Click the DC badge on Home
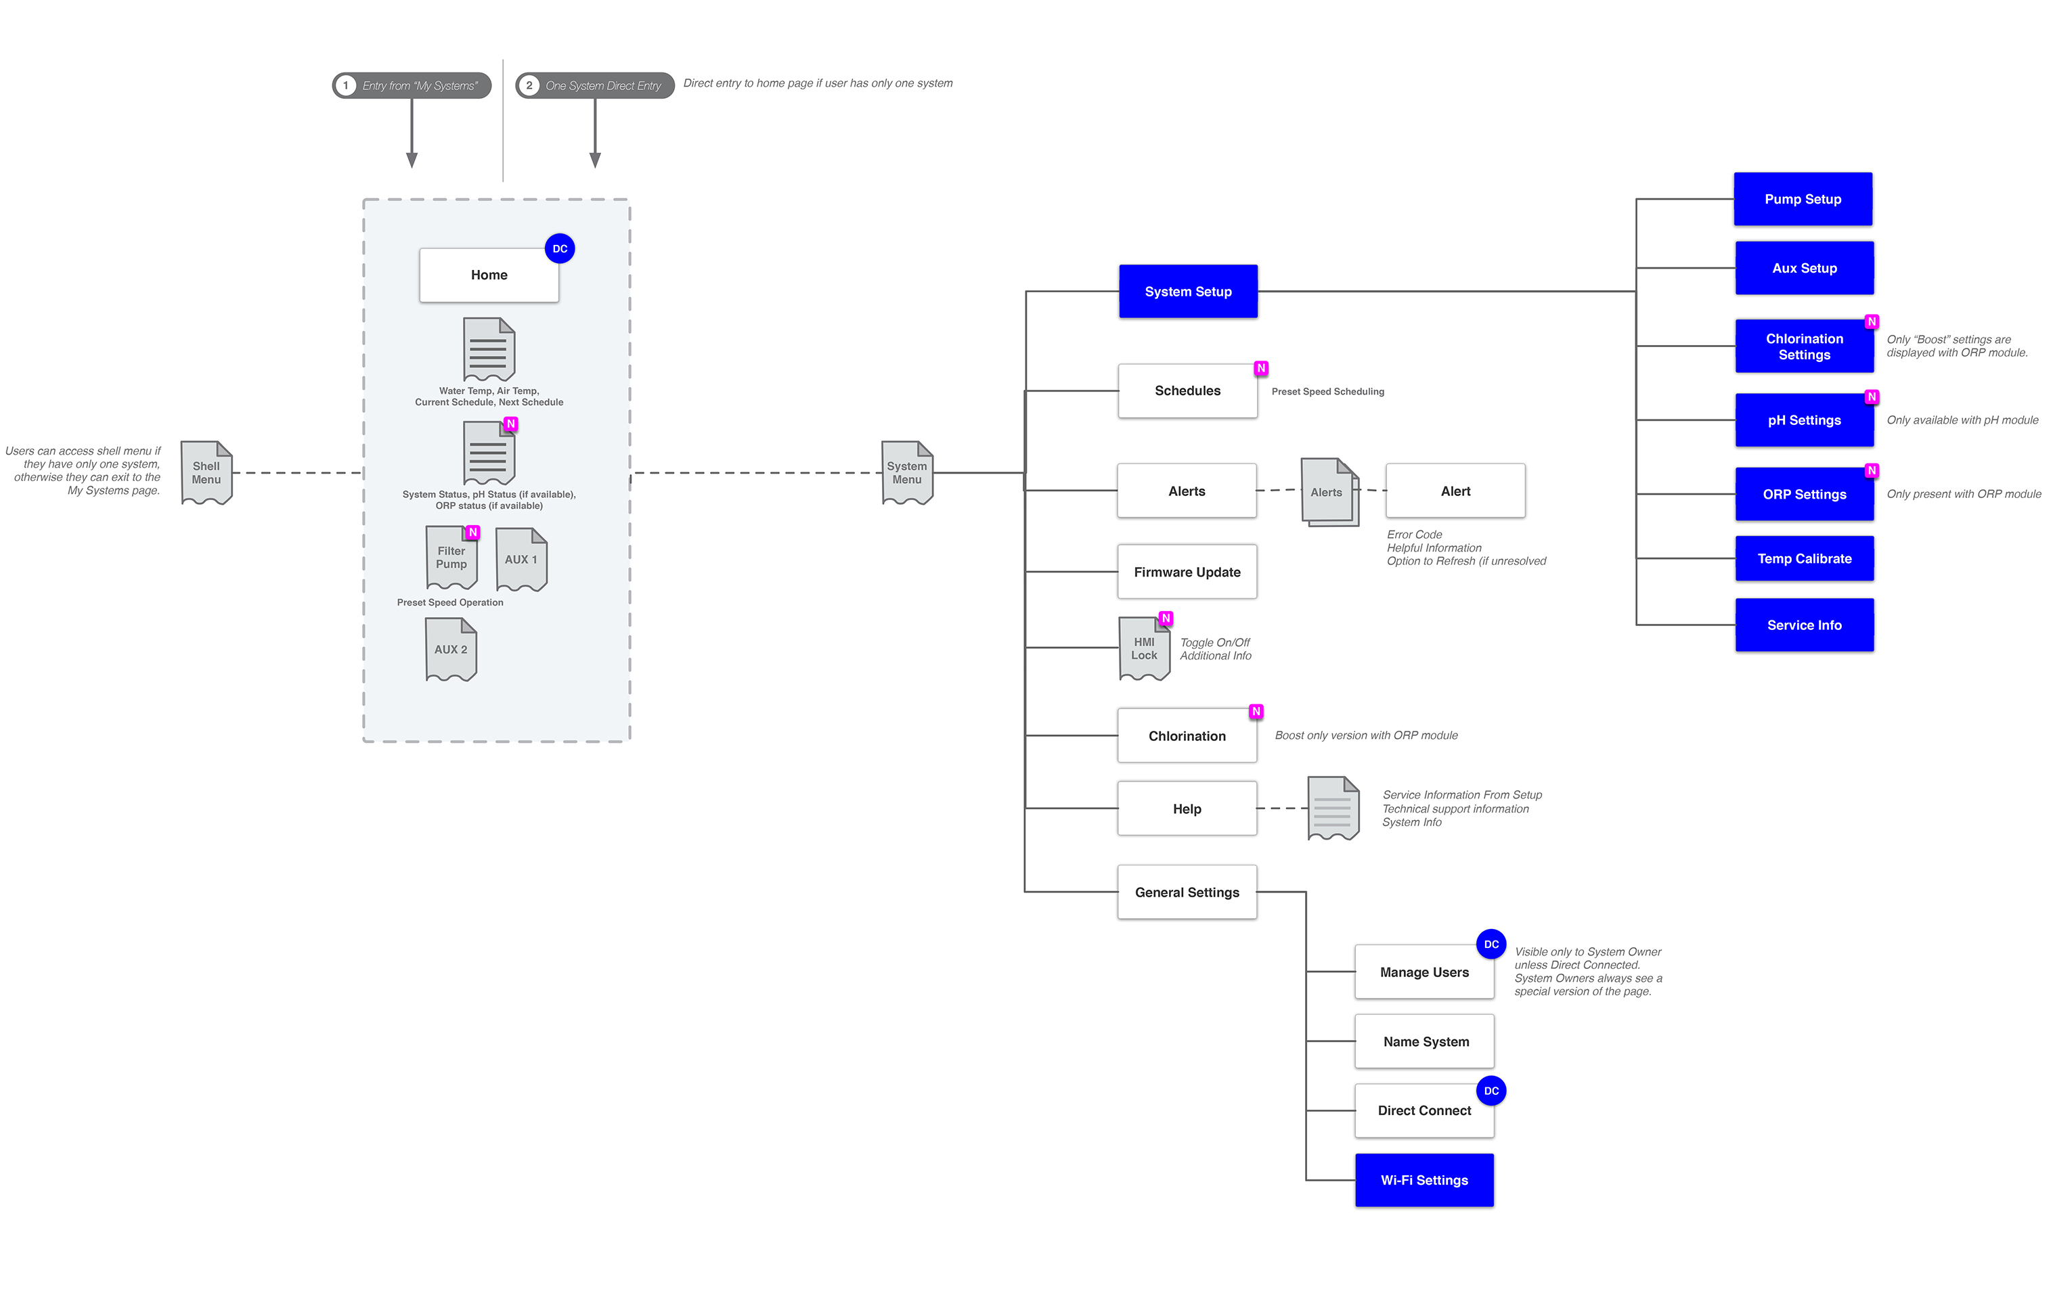Viewport: 2053px width, 1291px height. [x=559, y=249]
